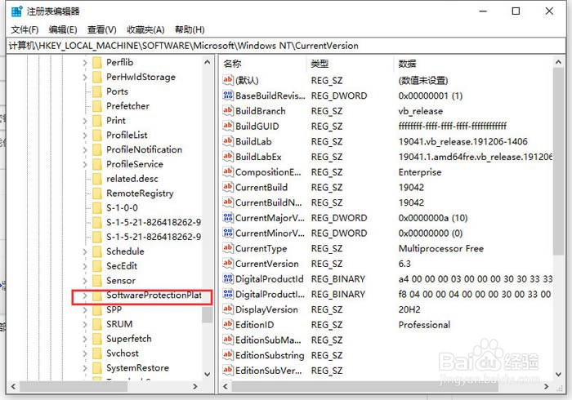This screenshot has height=400, width=572.
Task: Click values pane vertical scrollbar thumb
Action: tap(558, 161)
